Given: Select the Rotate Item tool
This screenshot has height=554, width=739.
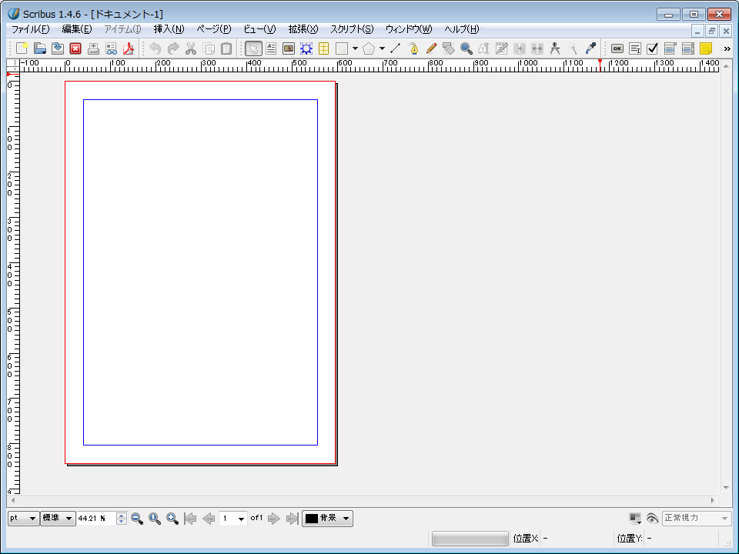Looking at the screenshot, I should click(449, 48).
